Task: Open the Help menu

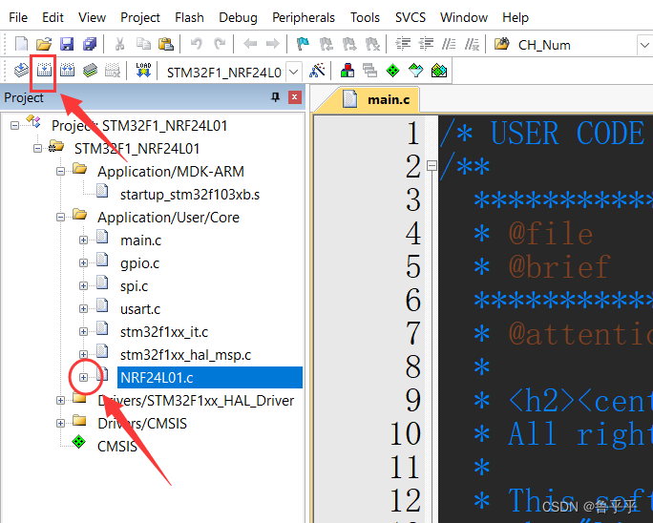Action: click(x=516, y=17)
